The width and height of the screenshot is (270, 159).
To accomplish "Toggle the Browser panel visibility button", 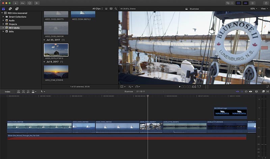I will coord(238,3).
